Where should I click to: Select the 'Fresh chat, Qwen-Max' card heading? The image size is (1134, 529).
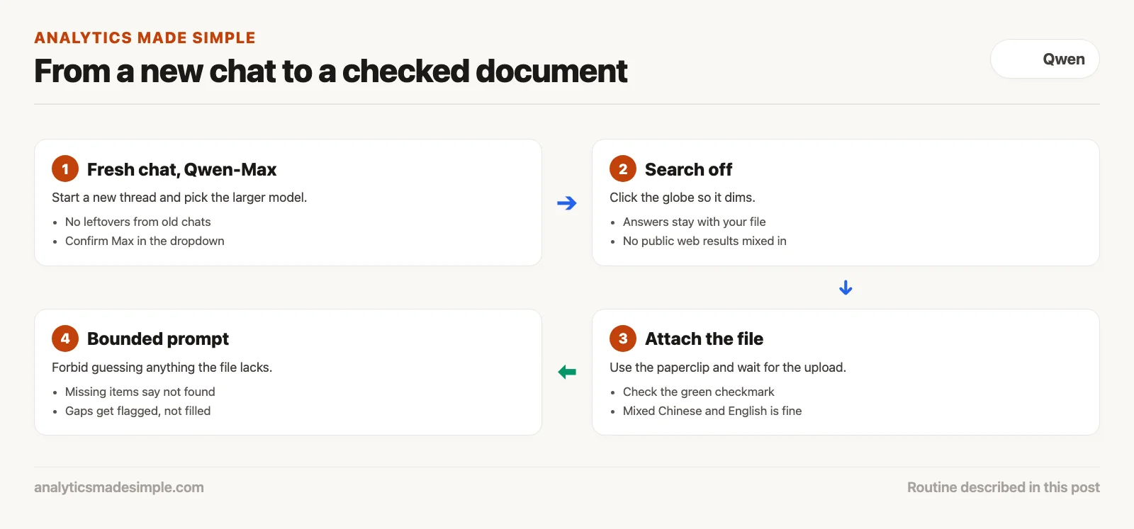(181, 169)
